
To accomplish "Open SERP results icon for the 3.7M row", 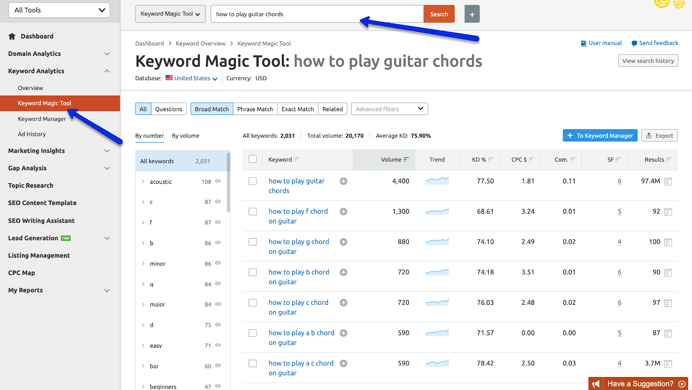I will [668, 364].
